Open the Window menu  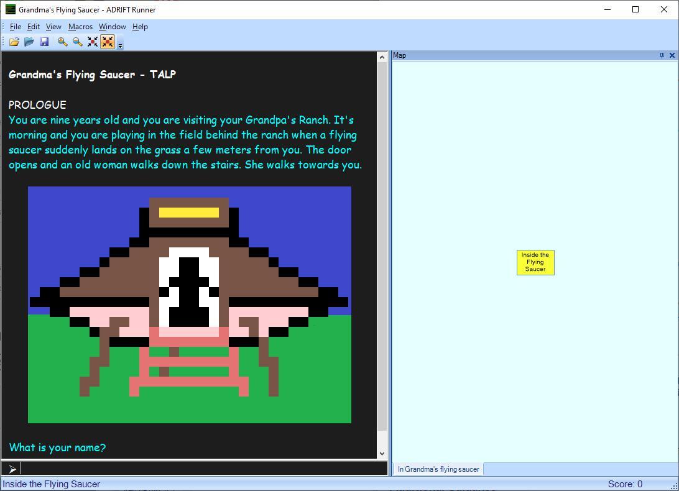coord(112,27)
